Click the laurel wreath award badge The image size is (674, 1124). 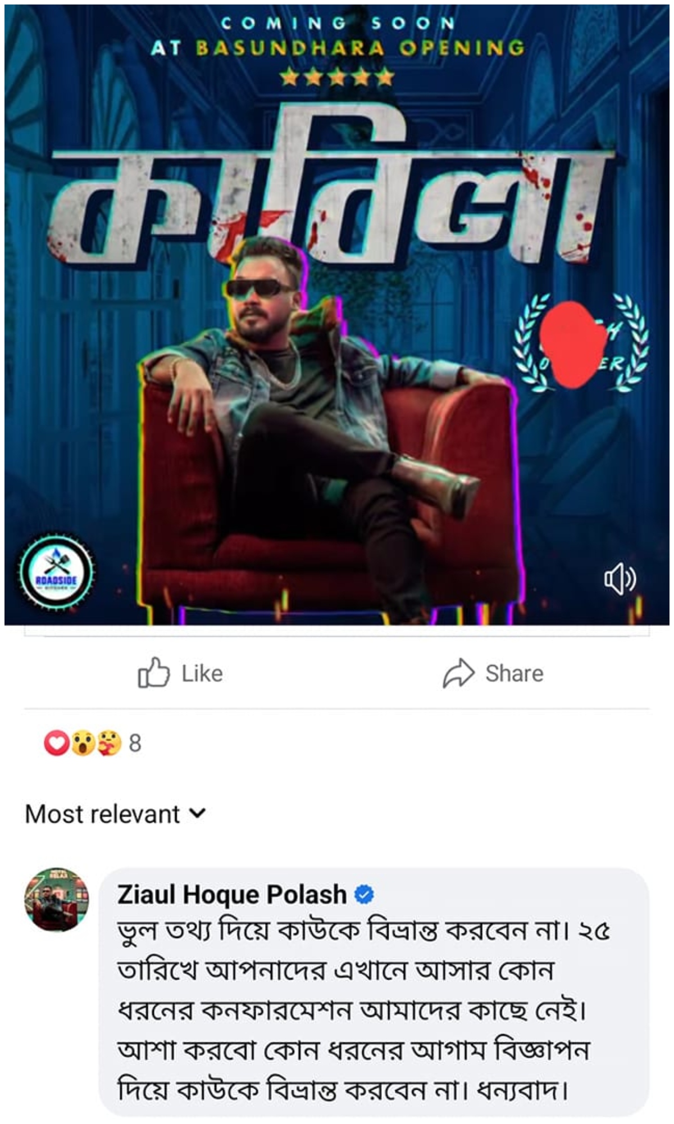pyautogui.click(x=582, y=344)
